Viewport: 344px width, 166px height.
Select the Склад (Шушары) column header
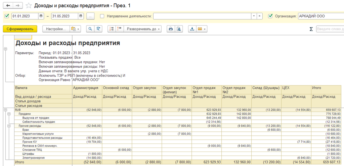point(266,90)
